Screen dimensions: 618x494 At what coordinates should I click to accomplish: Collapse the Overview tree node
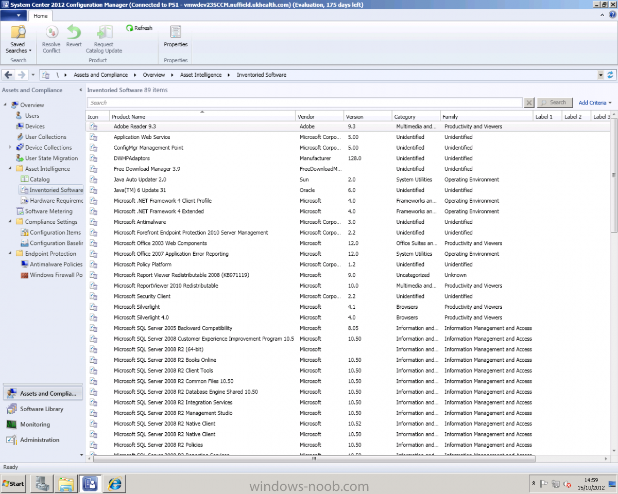click(x=5, y=105)
